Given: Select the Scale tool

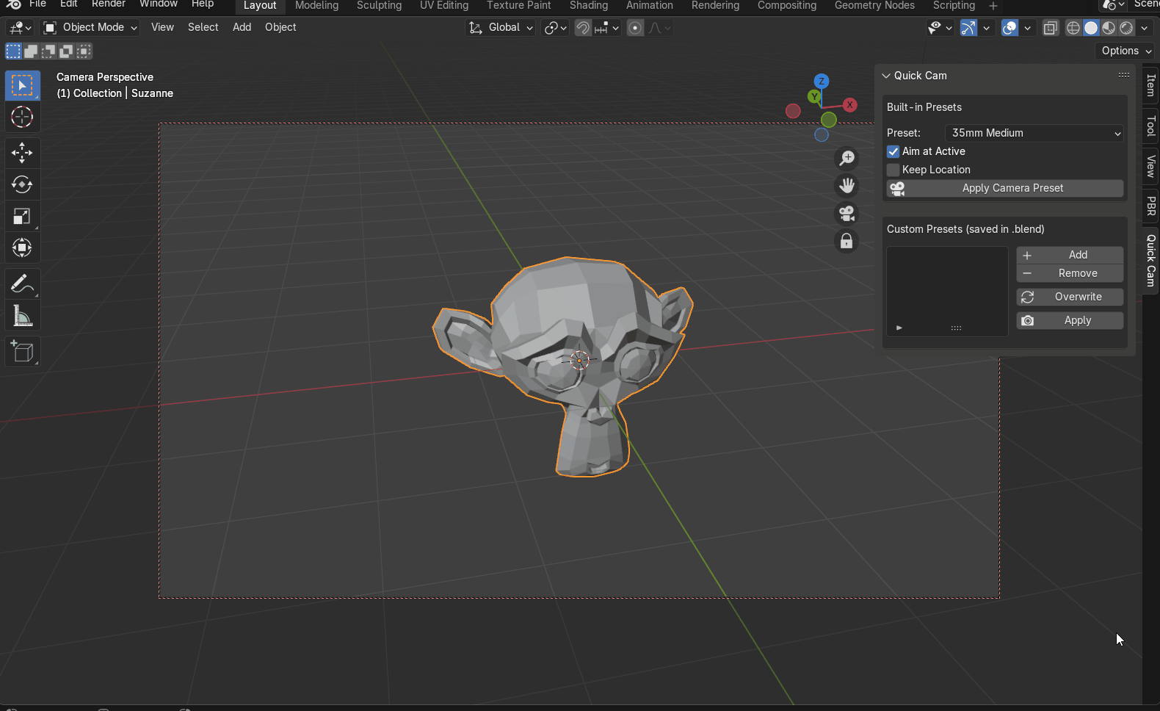Looking at the screenshot, I should pos(22,216).
